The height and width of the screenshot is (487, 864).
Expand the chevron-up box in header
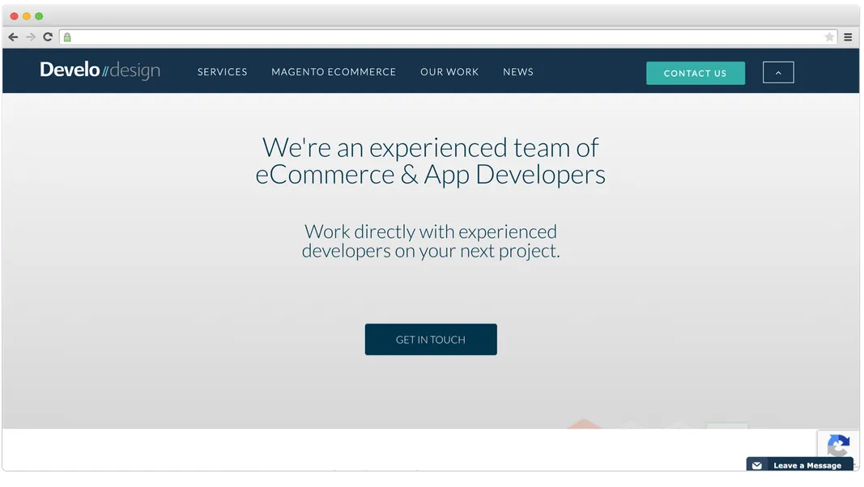[x=778, y=73]
